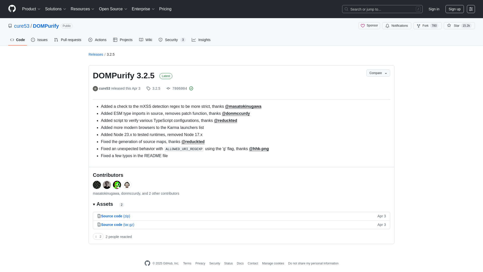This screenshot has height=272, width=483.
Task: Switch to the Insights tab
Action: (x=201, y=40)
